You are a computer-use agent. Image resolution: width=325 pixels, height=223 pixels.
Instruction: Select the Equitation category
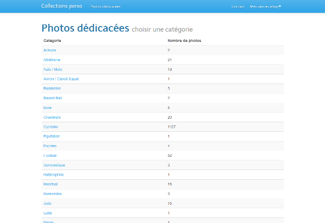(x=52, y=136)
